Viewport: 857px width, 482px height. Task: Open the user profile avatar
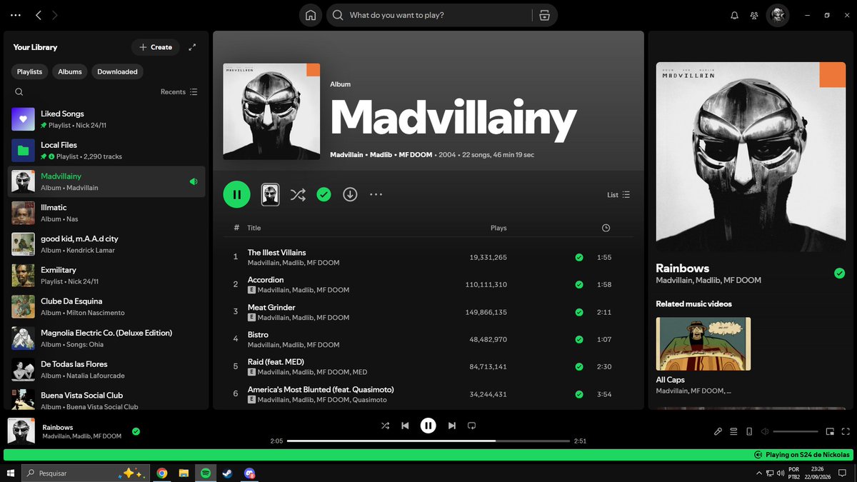click(778, 15)
